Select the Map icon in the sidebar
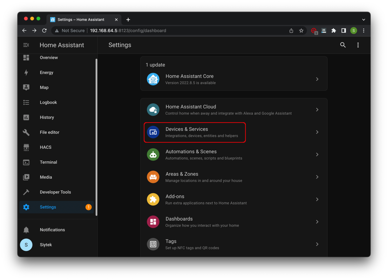388x280 pixels. (x=26, y=87)
